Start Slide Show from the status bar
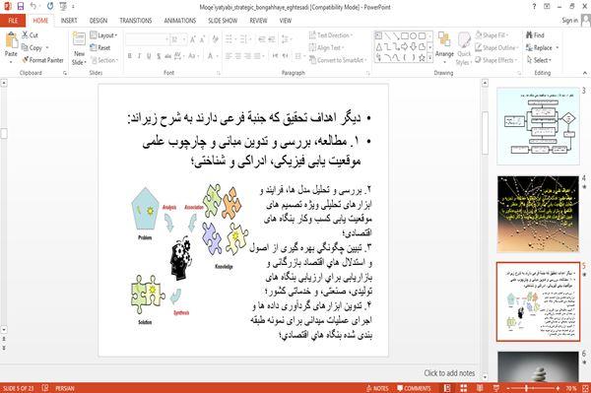The width and height of the screenshot is (591, 393). coord(496,388)
